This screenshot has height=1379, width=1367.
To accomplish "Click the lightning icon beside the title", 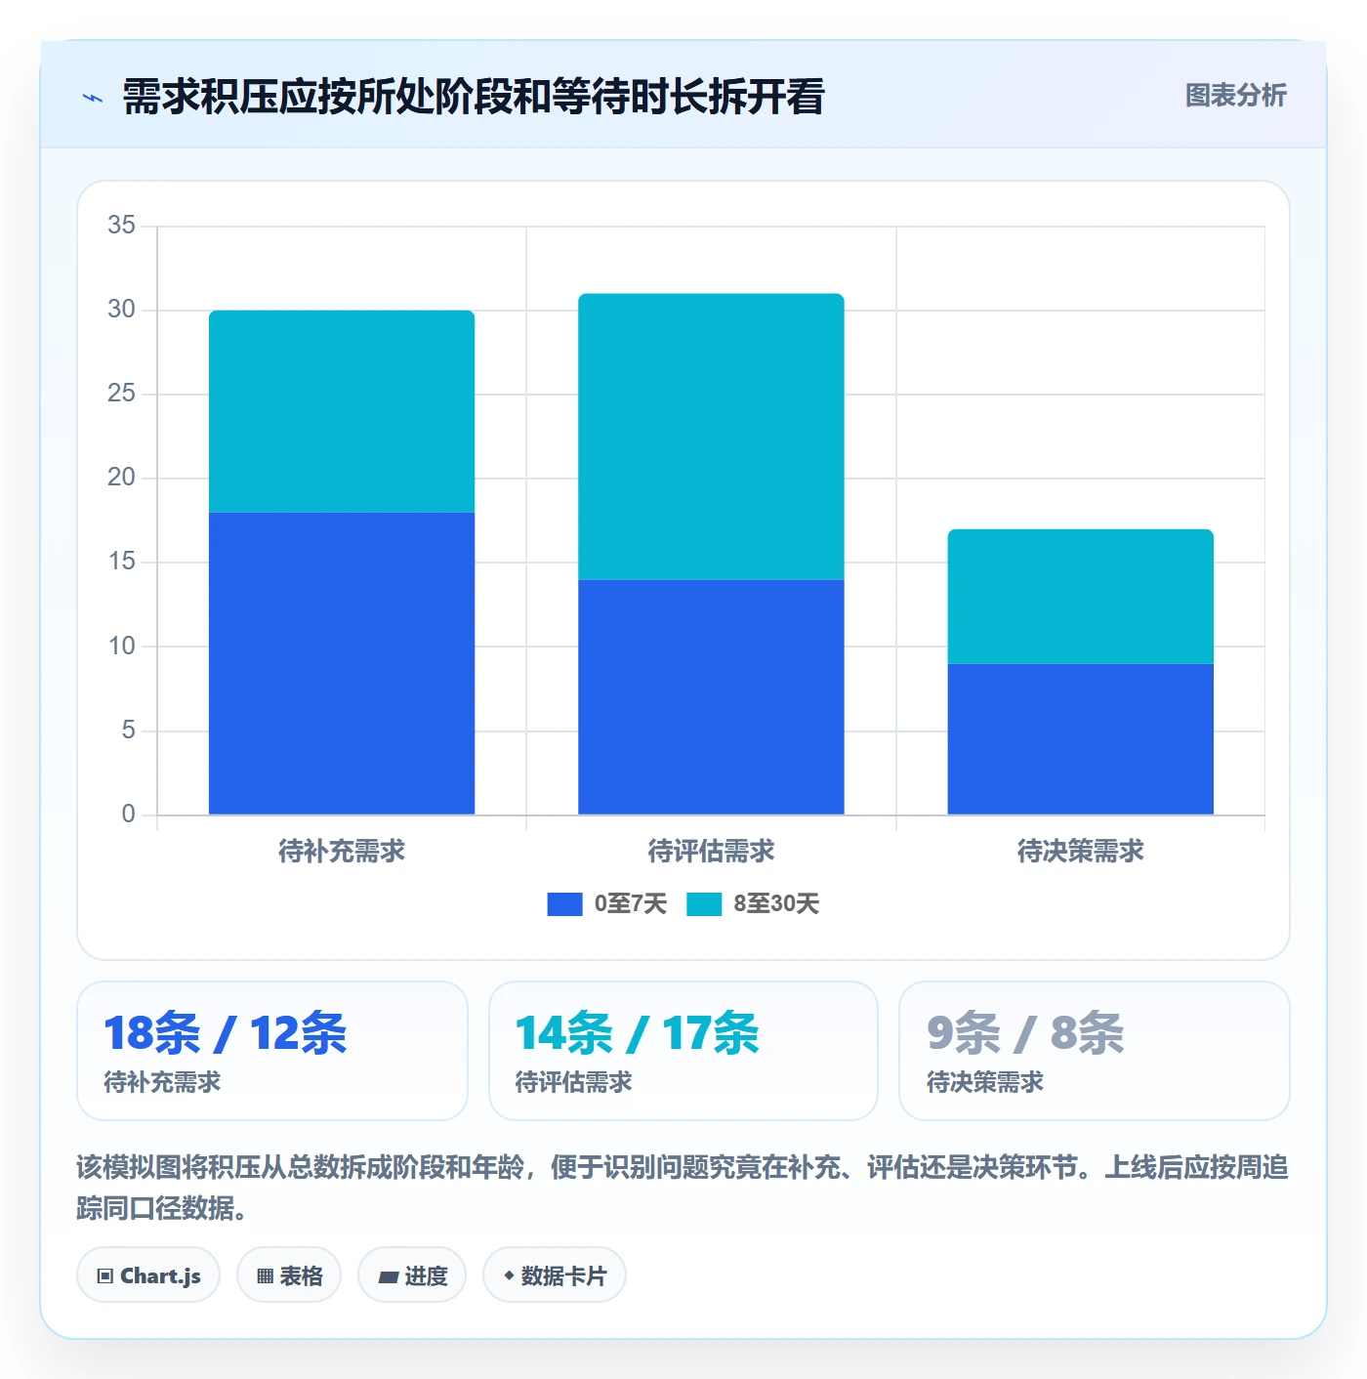I will tap(93, 98).
